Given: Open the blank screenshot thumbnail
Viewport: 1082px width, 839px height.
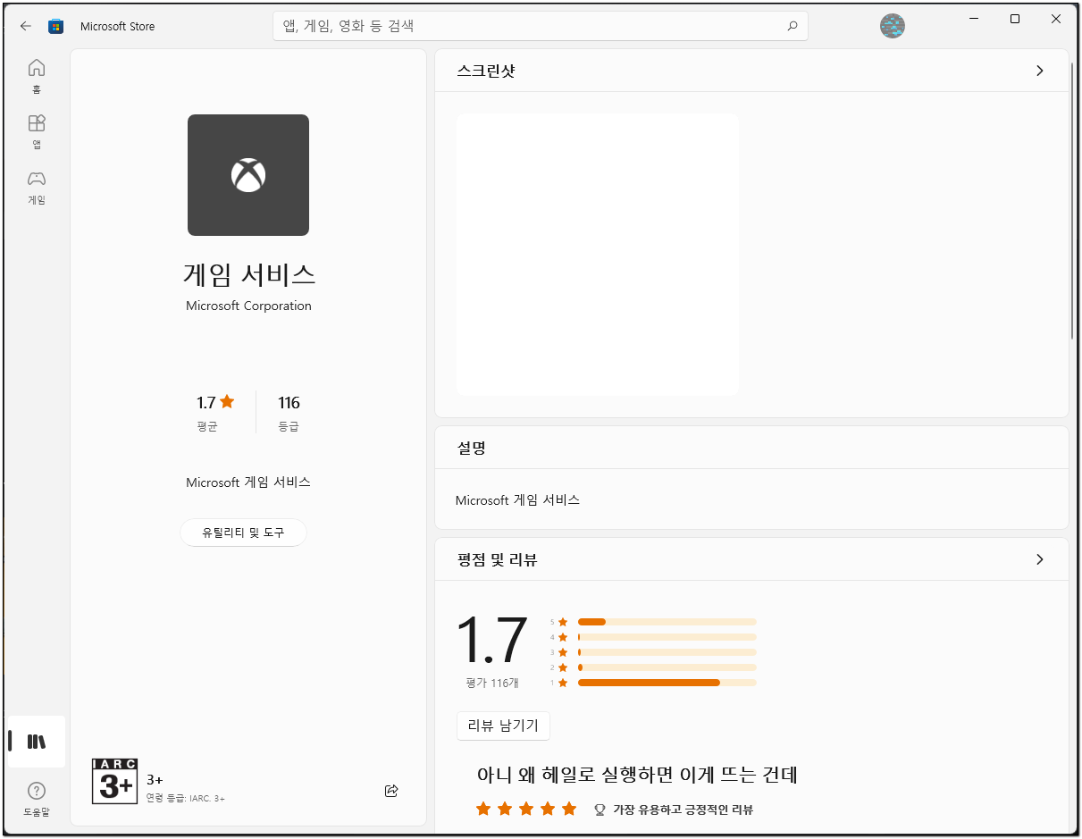Looking at the screenshot, I should click(x=598, y=255).
